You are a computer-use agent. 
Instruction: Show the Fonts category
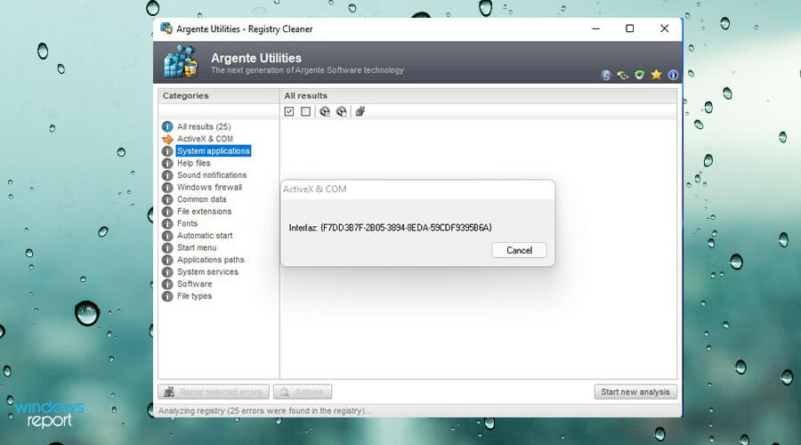click(x=187, y=223)
